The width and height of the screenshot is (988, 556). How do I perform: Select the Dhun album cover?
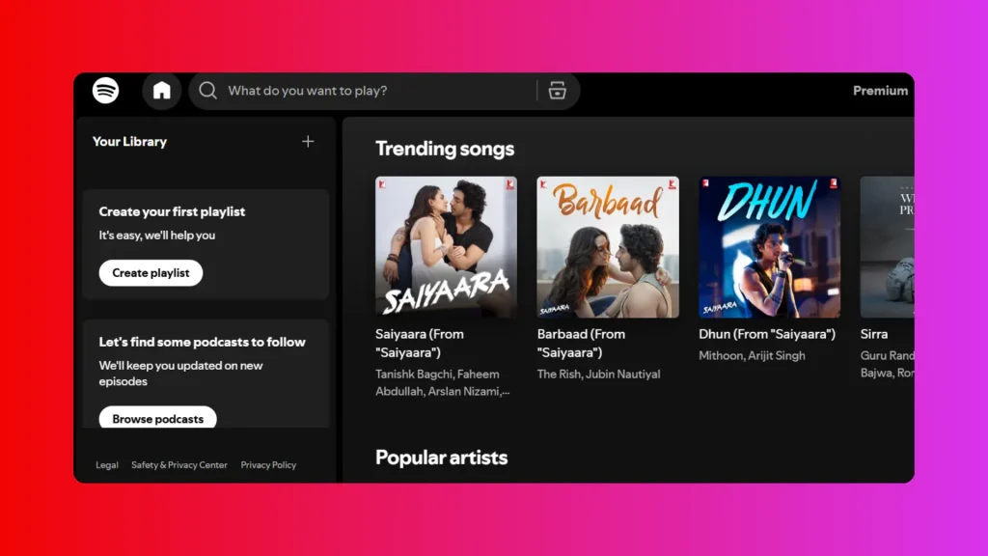pos(769,247)
